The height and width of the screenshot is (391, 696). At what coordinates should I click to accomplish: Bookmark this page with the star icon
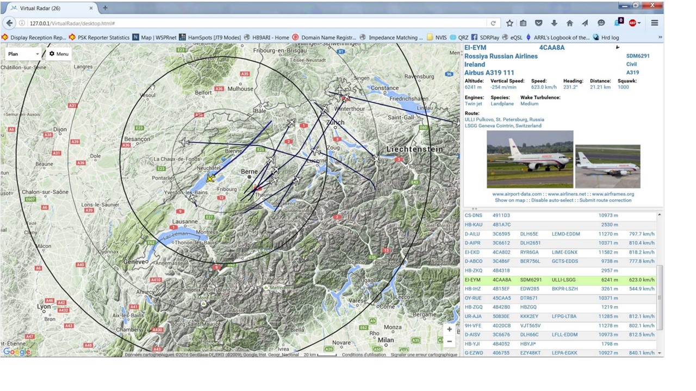click(x=509, y=23)
